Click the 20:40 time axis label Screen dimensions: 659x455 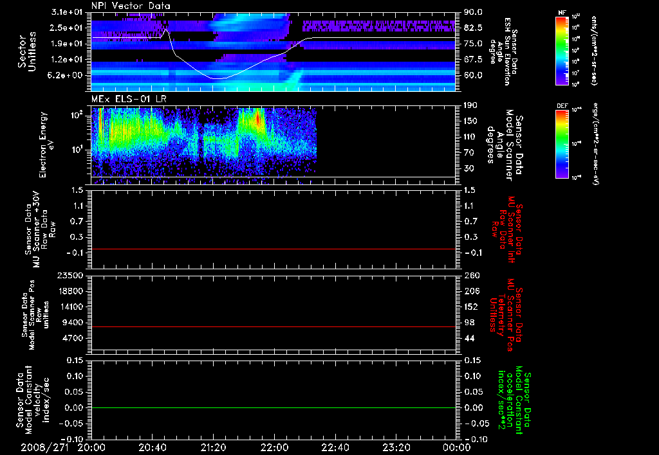pyautogui.click(x=152, y=447)
